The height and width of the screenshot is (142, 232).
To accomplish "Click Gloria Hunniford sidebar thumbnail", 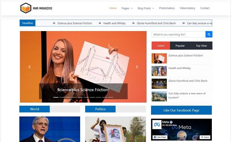I will tap(159, 84).
